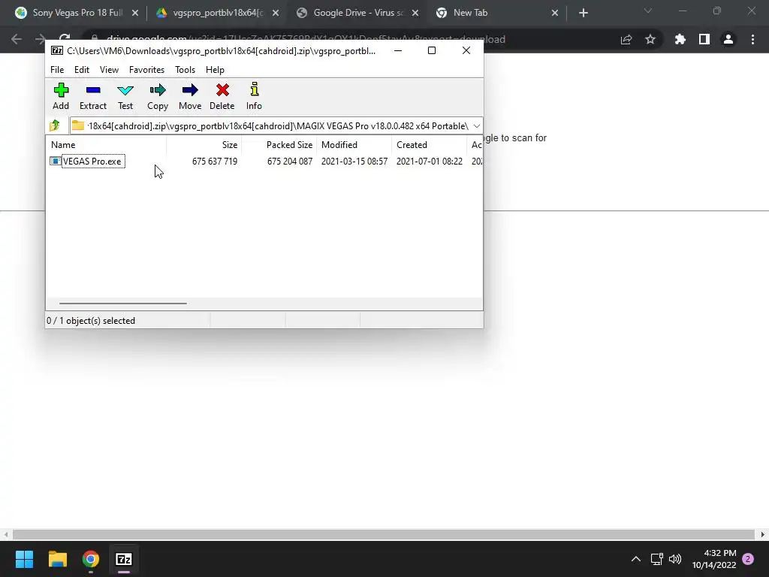This screenshot has width=769, height=577.
Task: Click network status tray icon
Action: point(656,559)
